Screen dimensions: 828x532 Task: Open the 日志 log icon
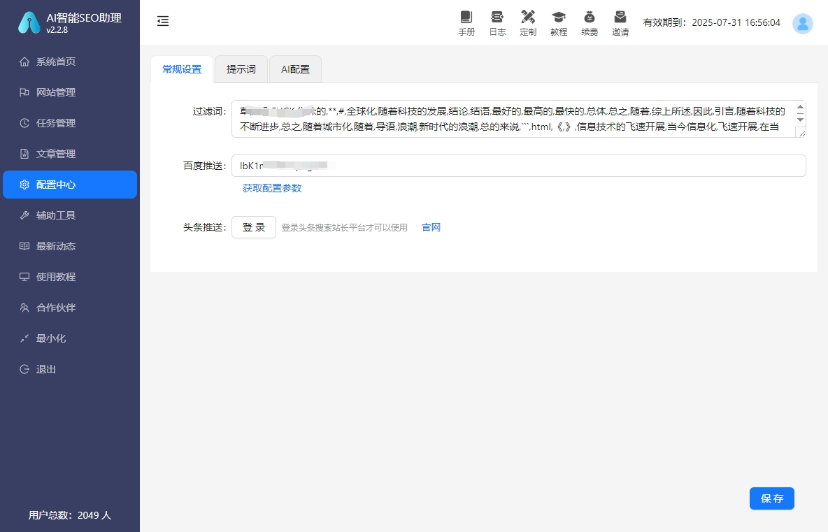click(497, 22)
